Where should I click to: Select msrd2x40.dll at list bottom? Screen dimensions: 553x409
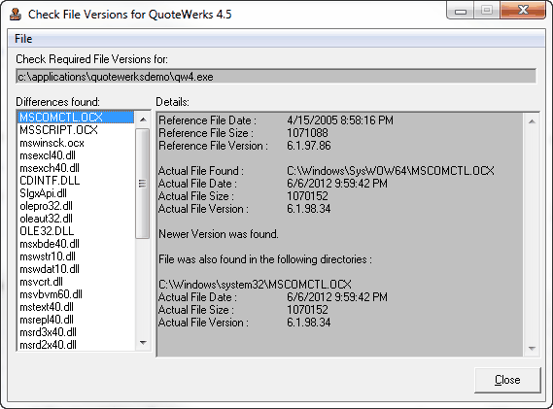(48, 345)
